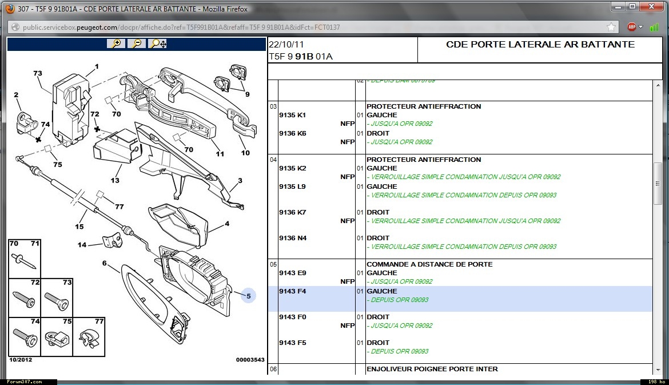The height and width of the screenshot is (385, 669).
Task: Select the zoom-and-pan magnifier tool
Action: pyautogui.click(x=157, y=43)
